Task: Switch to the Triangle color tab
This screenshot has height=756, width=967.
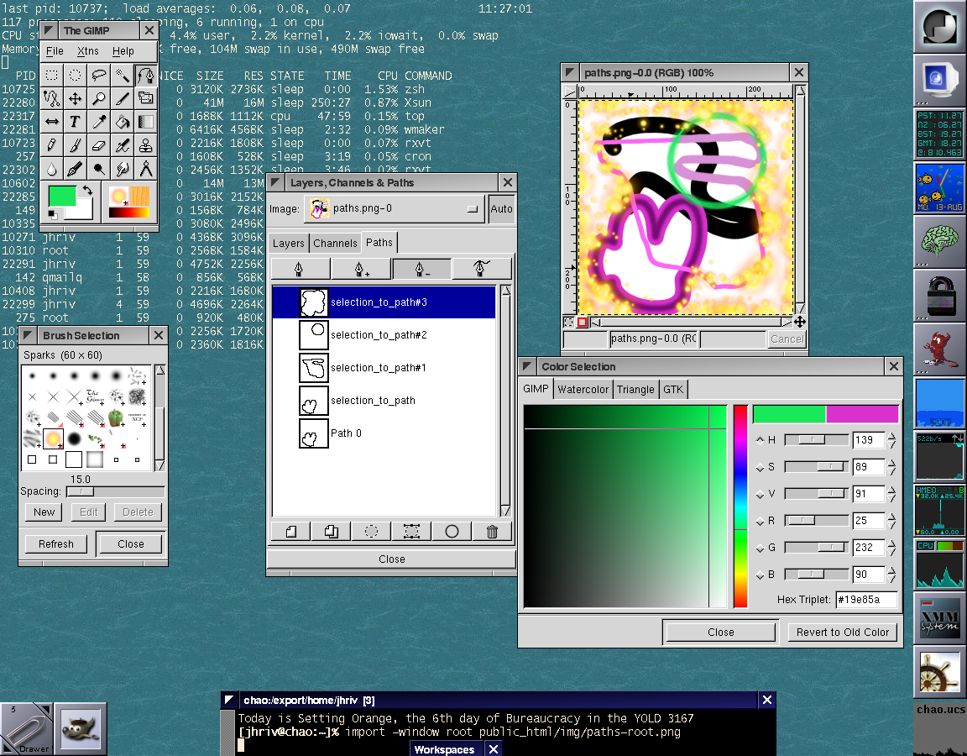Action: pos(635,390)
